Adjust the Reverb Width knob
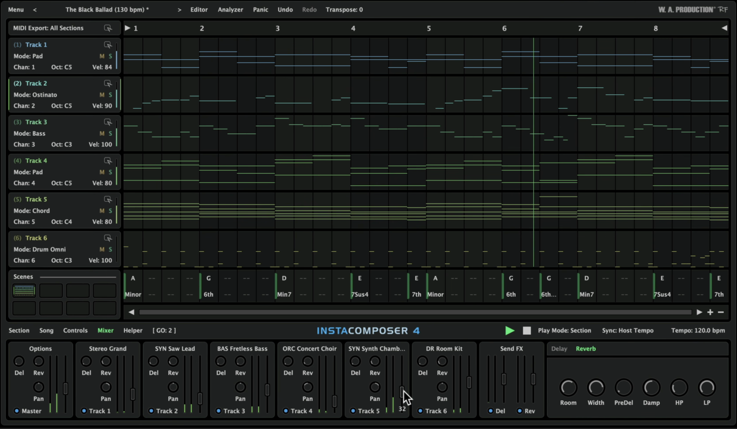The height and width of the screenshot is (429, 737). click(596, 388)
